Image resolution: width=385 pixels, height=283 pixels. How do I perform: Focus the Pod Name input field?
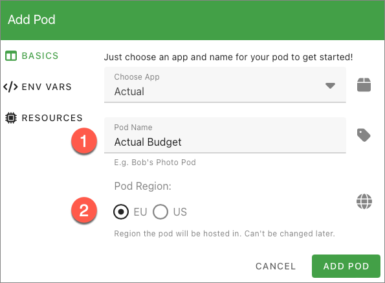pyautogui.click(x=225, y=135)
